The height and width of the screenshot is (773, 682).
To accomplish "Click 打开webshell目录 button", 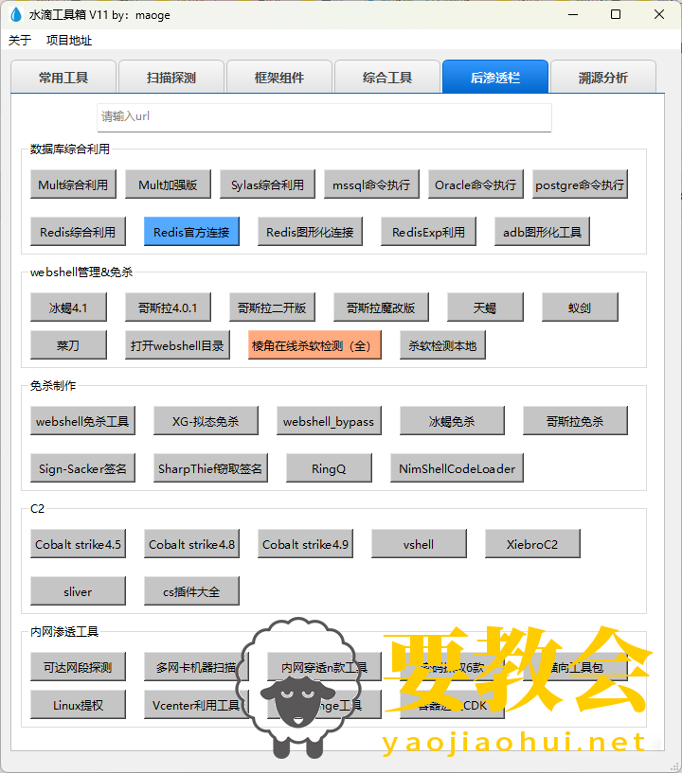I will click(x=177, y=345).
